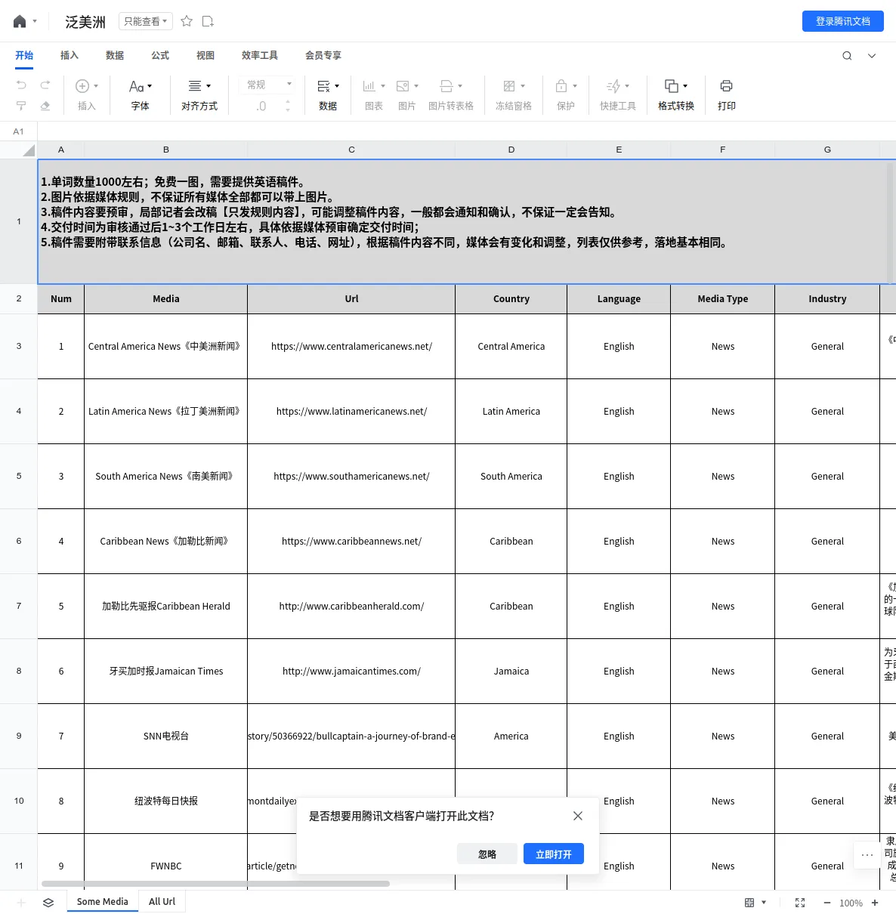Click cell South America News《南美新闻》

[166, 477]
